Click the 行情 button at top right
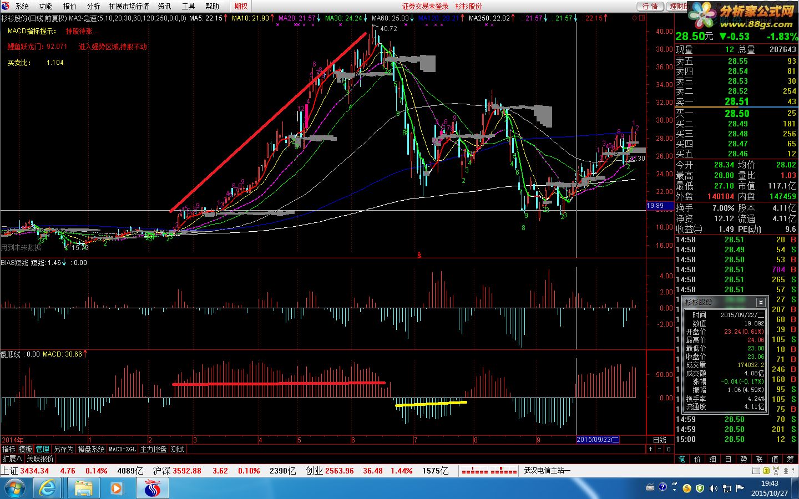The image size is (799, 499). click(x=650, y=6)
